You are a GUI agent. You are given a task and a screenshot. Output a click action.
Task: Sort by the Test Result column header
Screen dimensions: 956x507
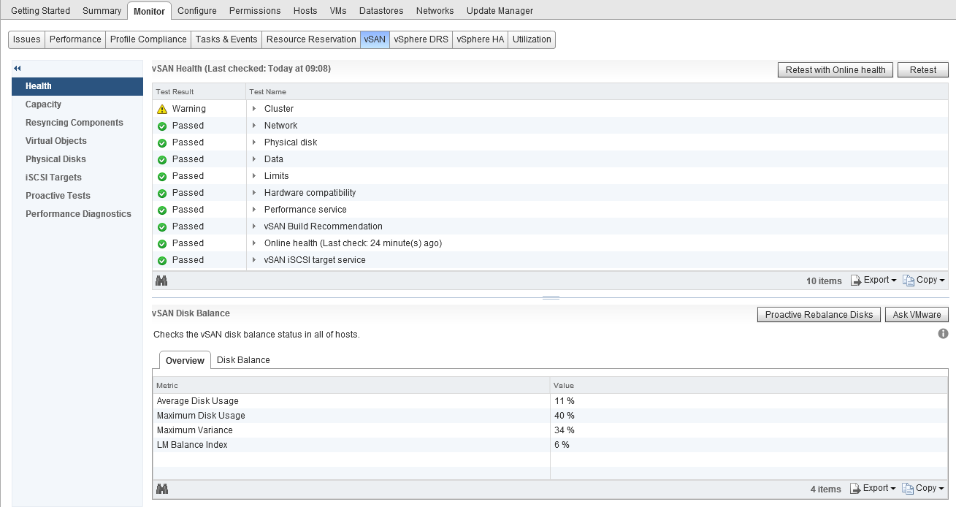point(199,92)
